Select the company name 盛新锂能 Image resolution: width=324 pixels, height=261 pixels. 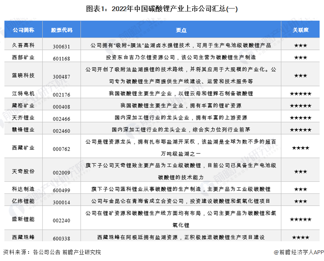23,219
